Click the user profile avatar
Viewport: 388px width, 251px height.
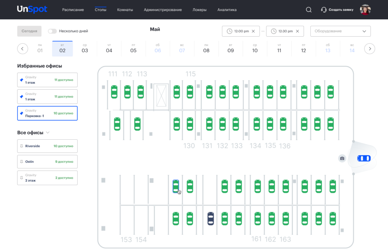(x=365, y=10)
